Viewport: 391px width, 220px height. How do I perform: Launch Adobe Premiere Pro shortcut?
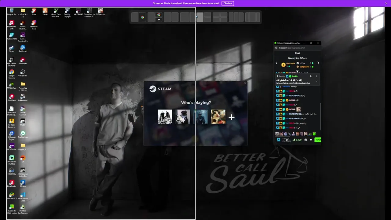(23, 37)
